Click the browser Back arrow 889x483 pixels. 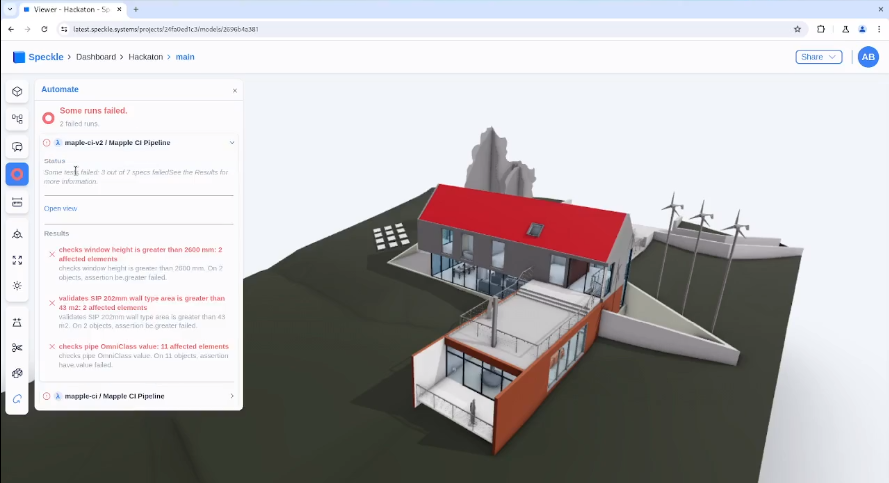point(11,29)
